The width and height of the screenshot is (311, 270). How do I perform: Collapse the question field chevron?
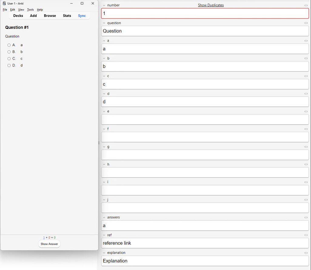pos(104,23)
